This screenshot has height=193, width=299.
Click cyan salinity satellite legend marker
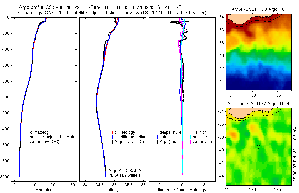pos(191,137)
